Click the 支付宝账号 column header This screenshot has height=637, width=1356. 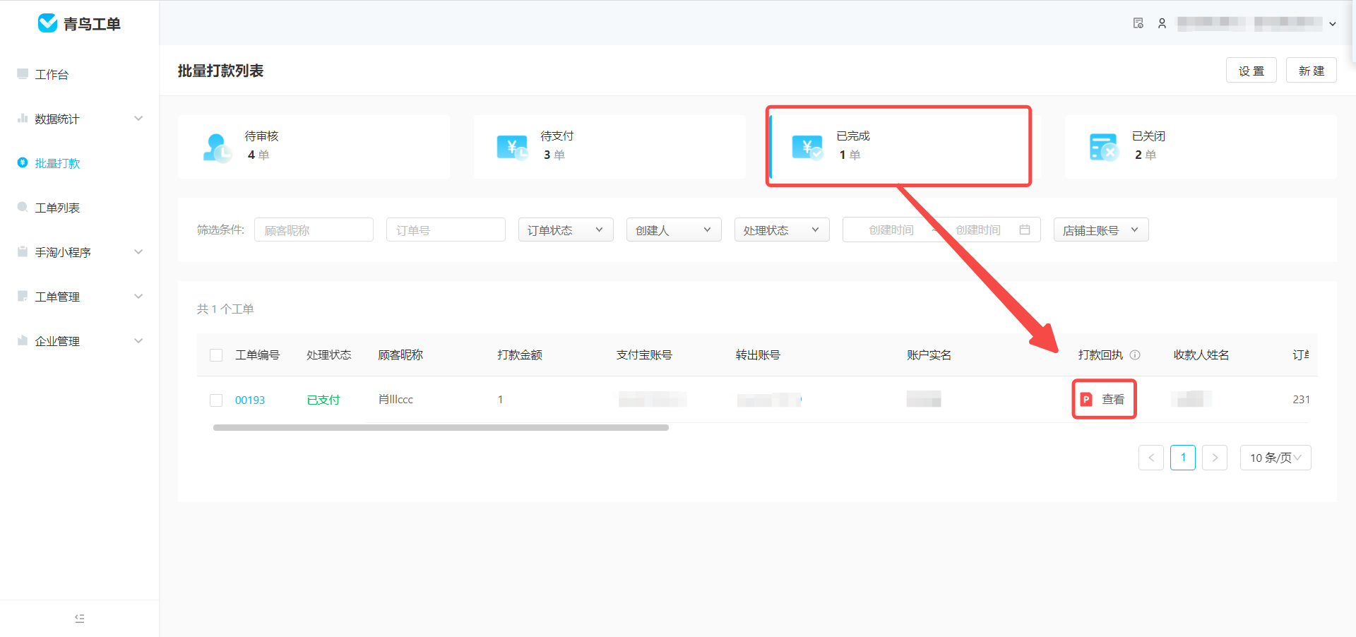coord(644,355)
